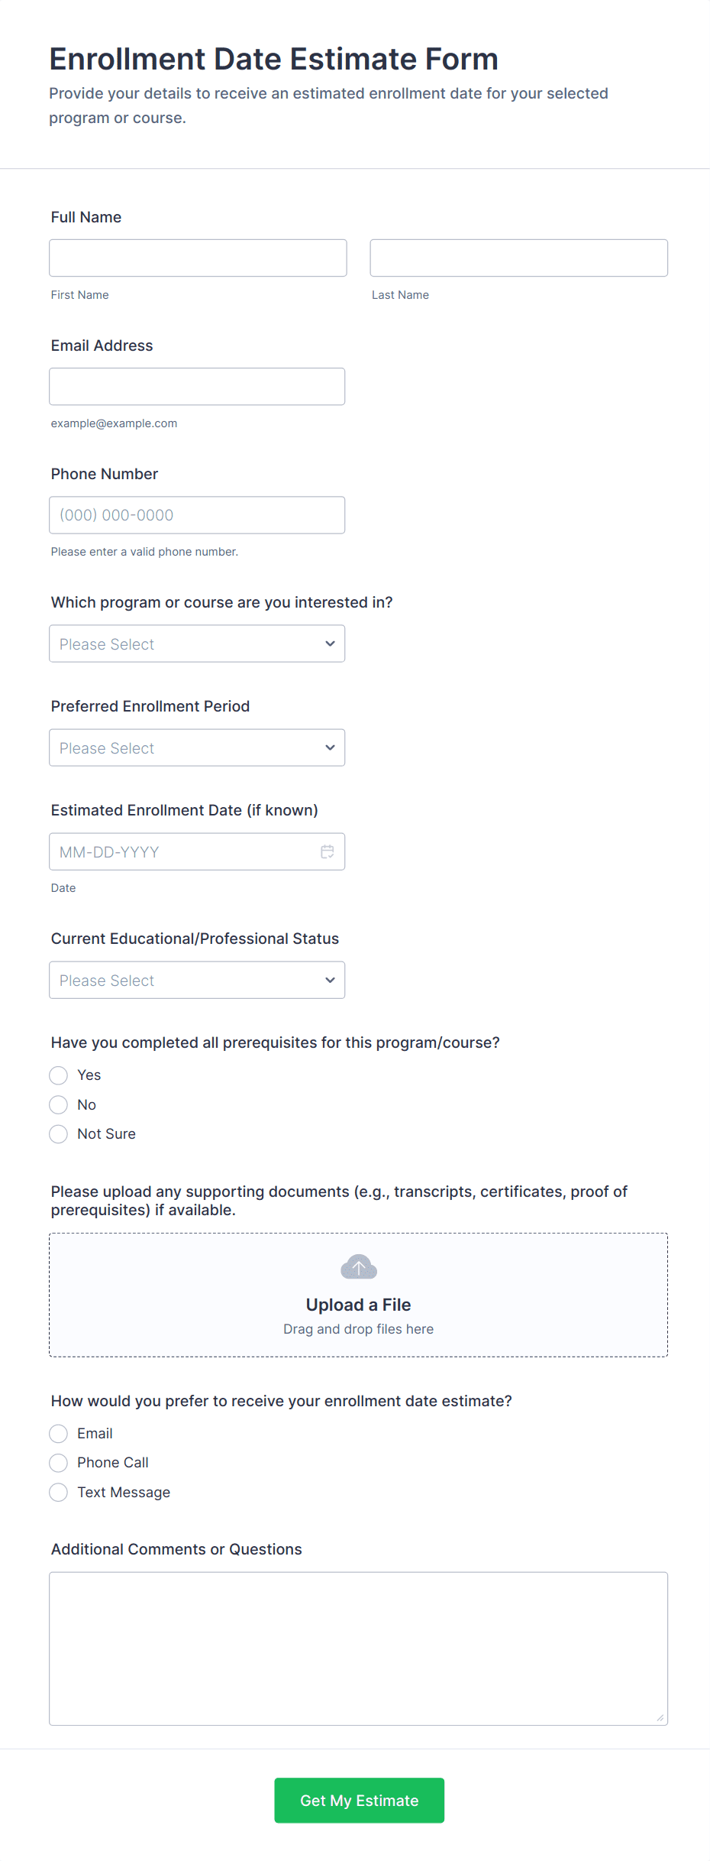Viewport: 710px width, 1861px height.
Task: Click the Estimated Enrollment Date input
Action: click(x=183, y=852)
